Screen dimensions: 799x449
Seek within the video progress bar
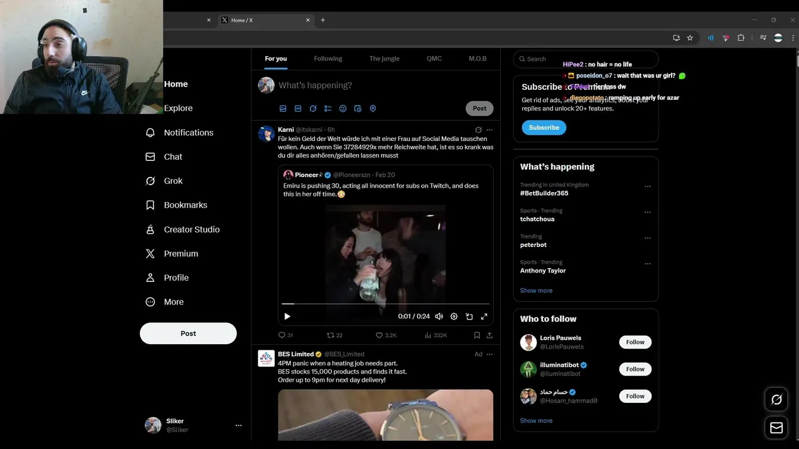coord(385,304)
